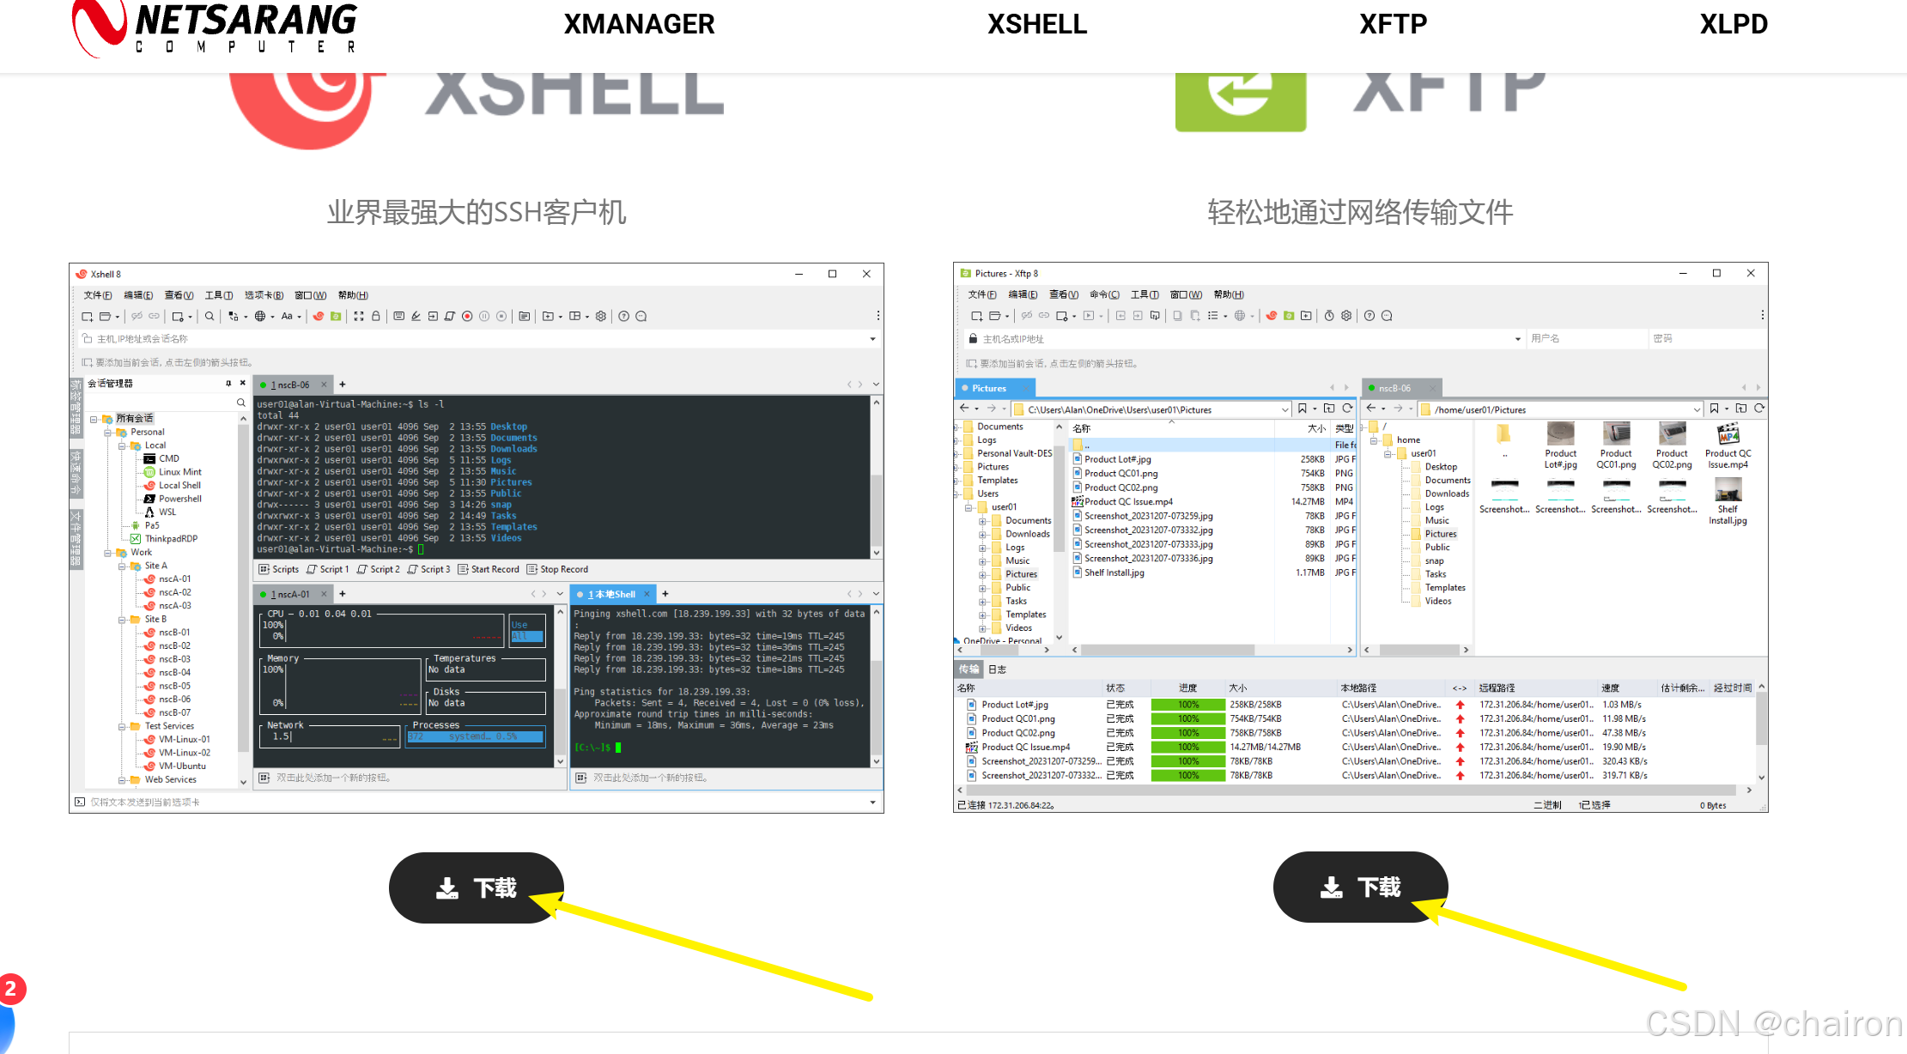Click the Xftp download button

[x=1357, y=887]
